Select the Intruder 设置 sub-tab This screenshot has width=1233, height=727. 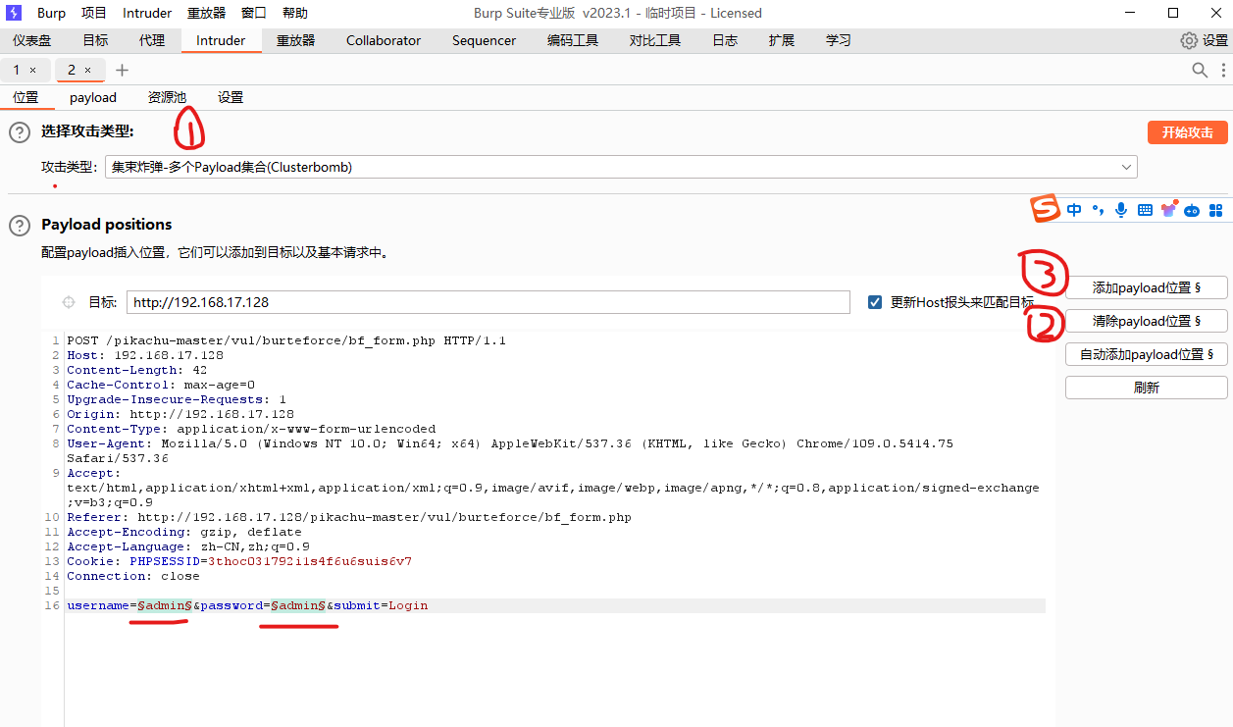tap(231, 97)
